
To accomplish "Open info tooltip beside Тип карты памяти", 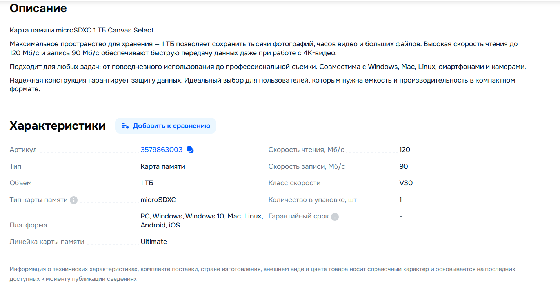I will click(x=74, y=200).
